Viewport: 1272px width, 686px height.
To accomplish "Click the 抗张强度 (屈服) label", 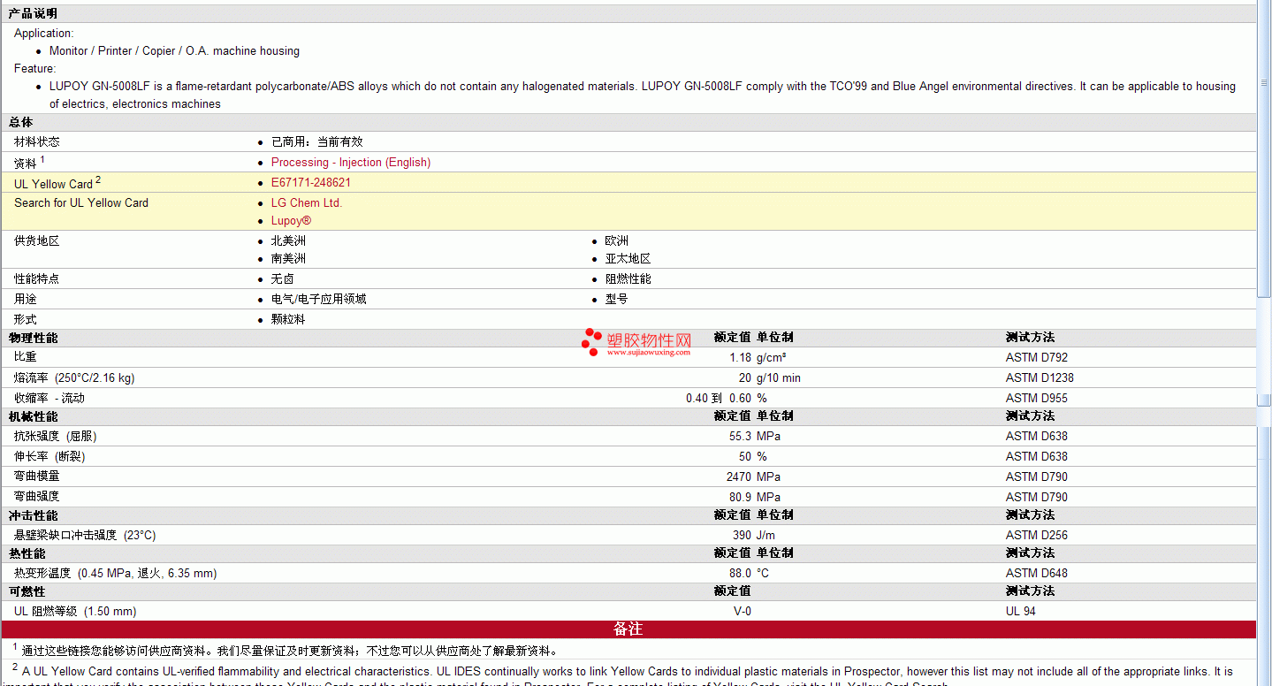I will [56, 436].
